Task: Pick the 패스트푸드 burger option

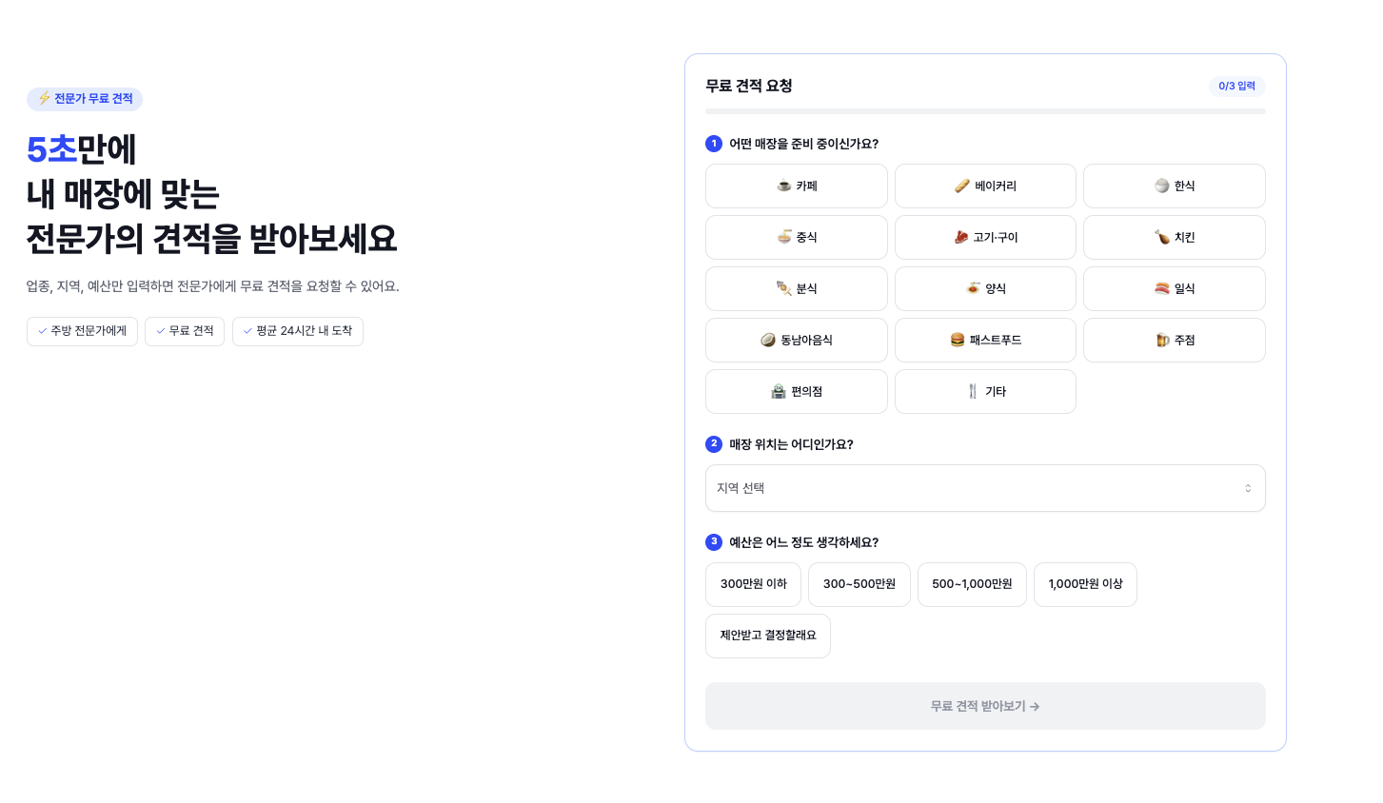Action: pyautogui.click(x=985, y=340)
